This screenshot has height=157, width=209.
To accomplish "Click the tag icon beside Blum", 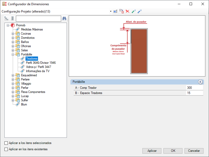I will [x=18, y=104].
